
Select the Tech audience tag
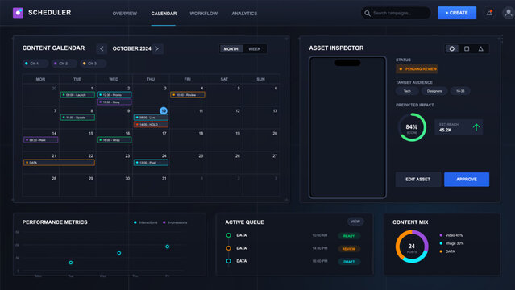[x=407, y=91]
